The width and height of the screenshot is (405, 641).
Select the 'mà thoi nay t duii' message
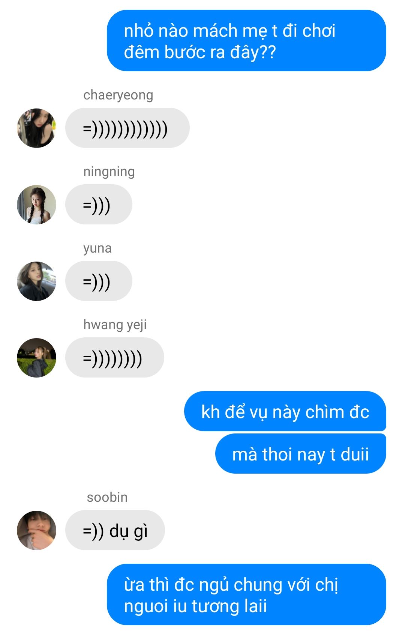(301, 454)
